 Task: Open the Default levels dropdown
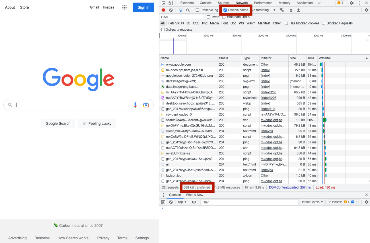312,202
